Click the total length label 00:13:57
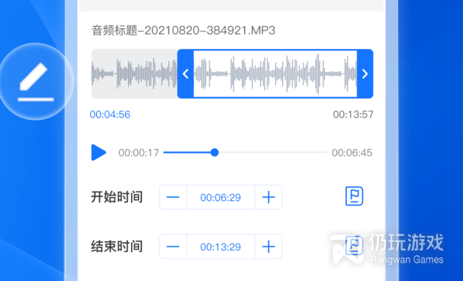 [x=353, y=115]
